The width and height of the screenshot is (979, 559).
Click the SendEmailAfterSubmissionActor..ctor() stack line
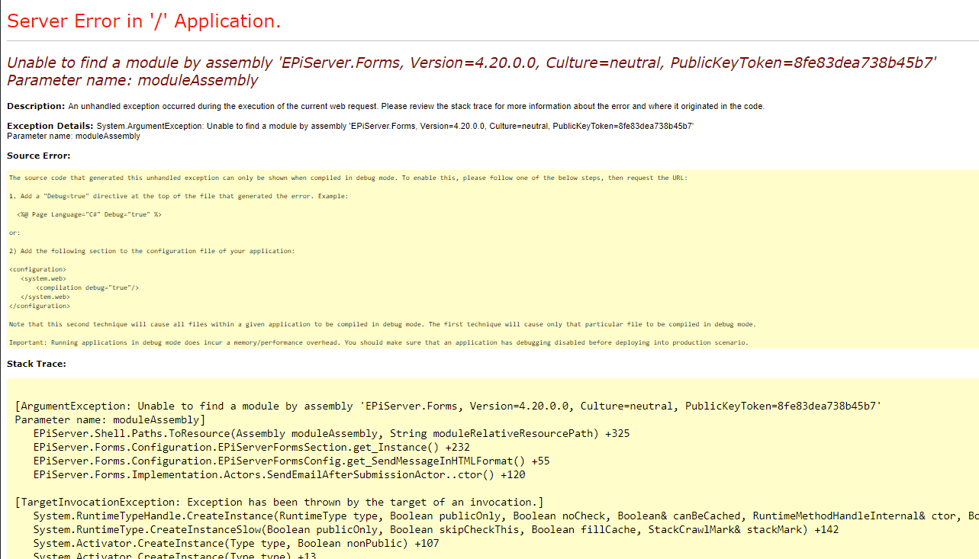coord(279,474)
